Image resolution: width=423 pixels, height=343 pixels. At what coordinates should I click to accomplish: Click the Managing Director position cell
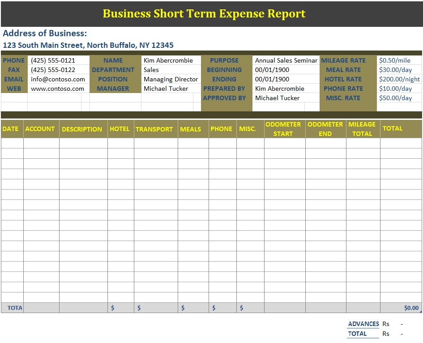tap(171, 79)
